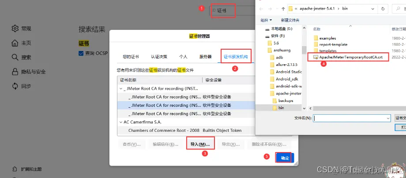Select the 5.6 folder in the tree

click(276, 43)
